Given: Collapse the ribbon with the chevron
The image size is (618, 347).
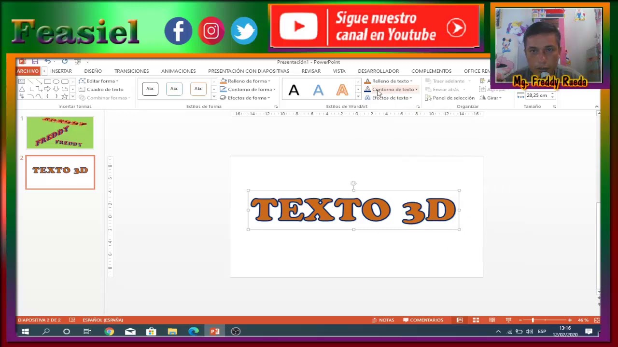Looking at the screenshot, I should coord(597,107).
